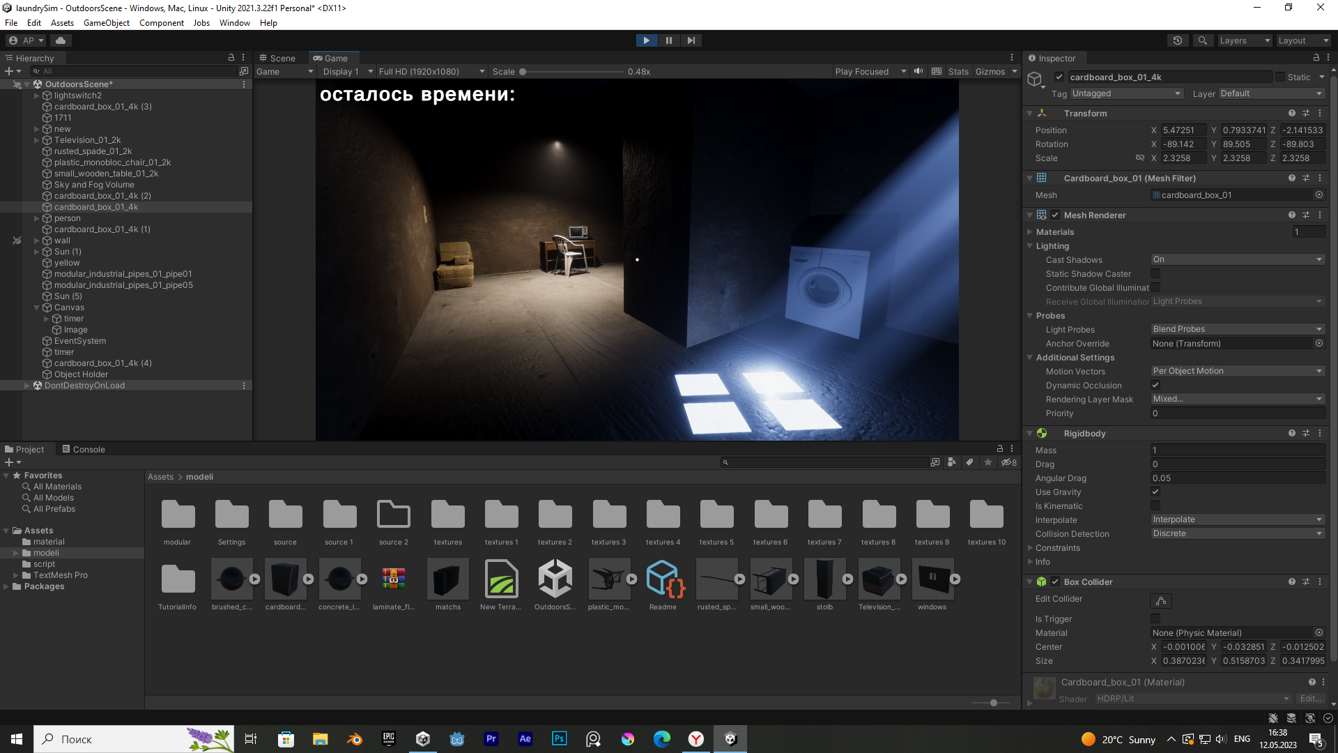This screenshot has height=753, width=1338.
Task: Toggle Is Trigger checkbox
Action: (x=1155, y=619)
